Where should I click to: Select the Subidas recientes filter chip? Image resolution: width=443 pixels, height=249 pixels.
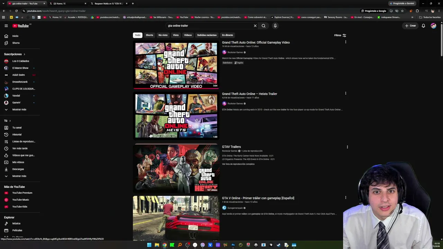click(207, 35)
